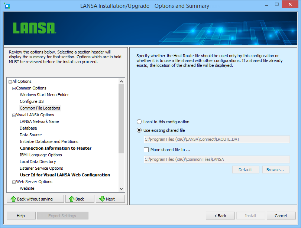Image resolution: width=301 pixels, height=228 pixels.
Task: Open Help for the installer
Action: click(x=21, y=215)
